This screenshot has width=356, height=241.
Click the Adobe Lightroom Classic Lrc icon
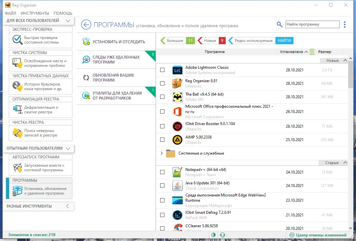pyautogui.click(x=177, y=70)
